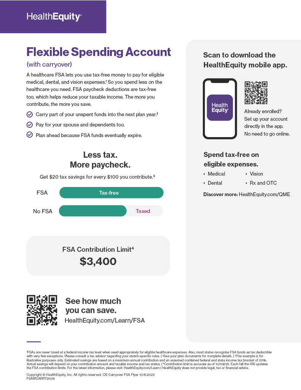Click the Flexible Spending Account heading
The height and width of the screenshot is (390, 301).
[x=99, y=52]
